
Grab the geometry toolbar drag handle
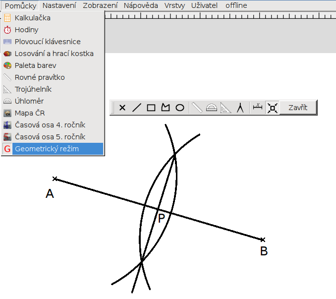pyautogui.click(x=112, y=108)
